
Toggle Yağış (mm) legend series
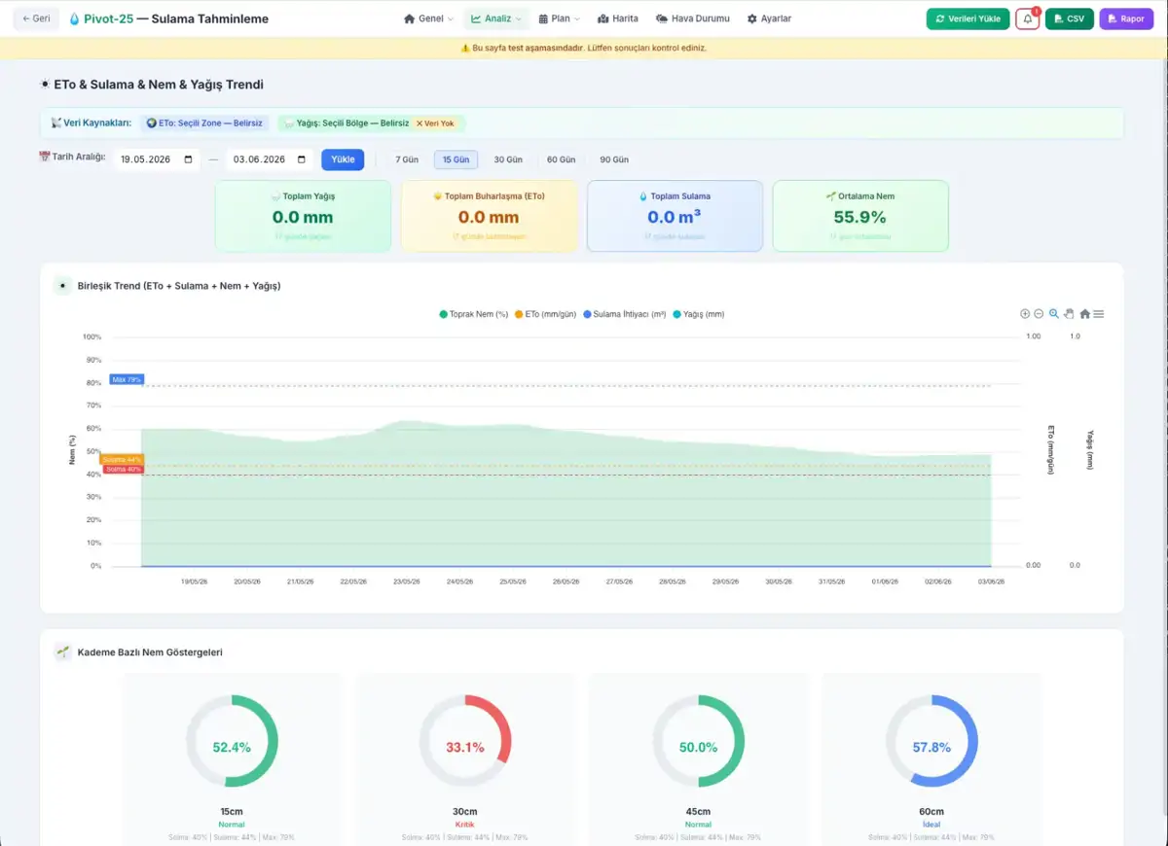point(698,314)
